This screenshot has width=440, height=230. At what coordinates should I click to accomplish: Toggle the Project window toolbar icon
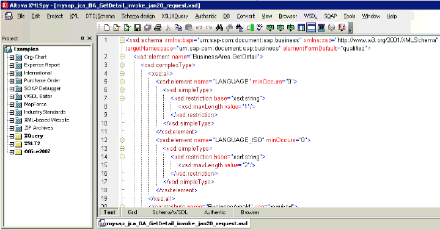coord(301,27)
